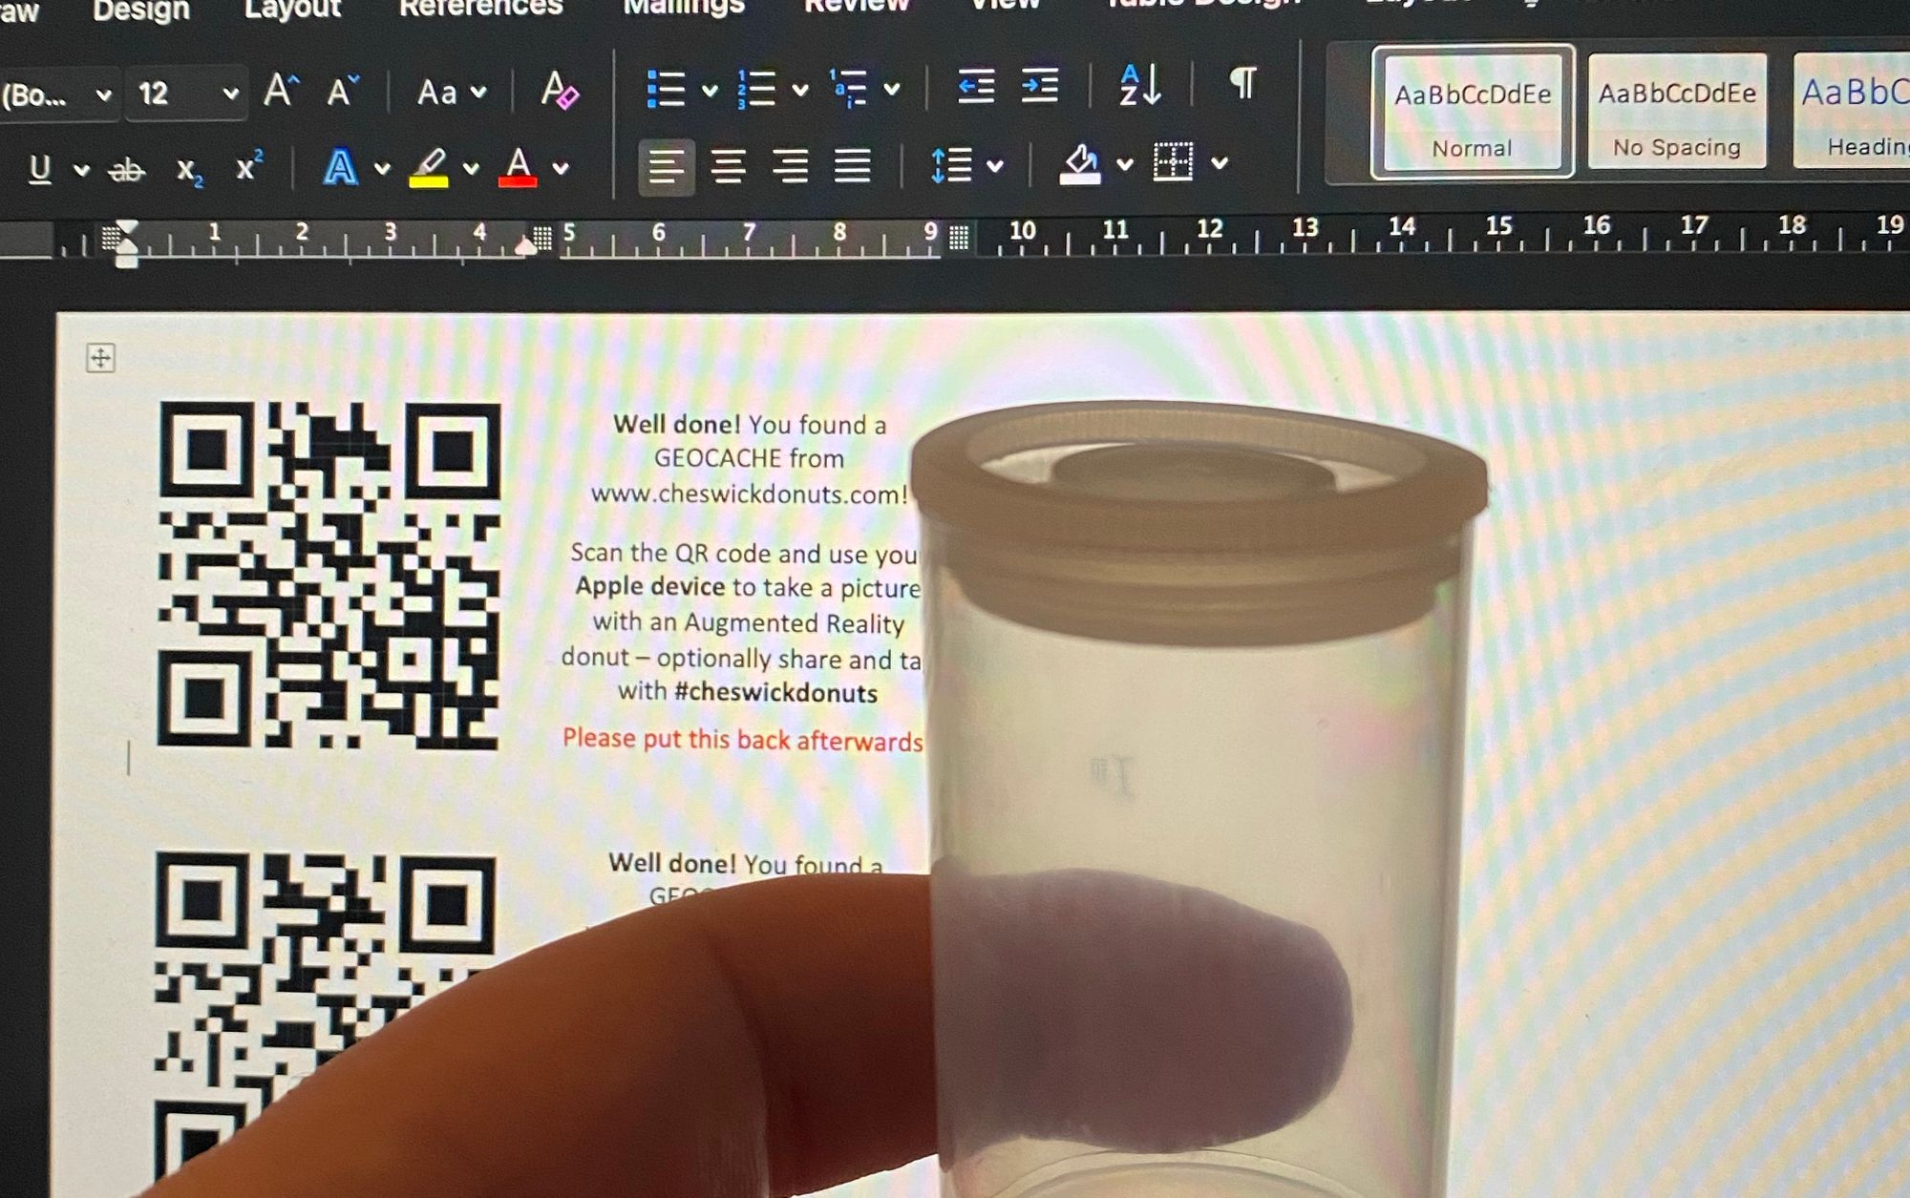Apply the Normal style
The width and height of the screenshot is (1910, 1198).
click(1473, 113)
